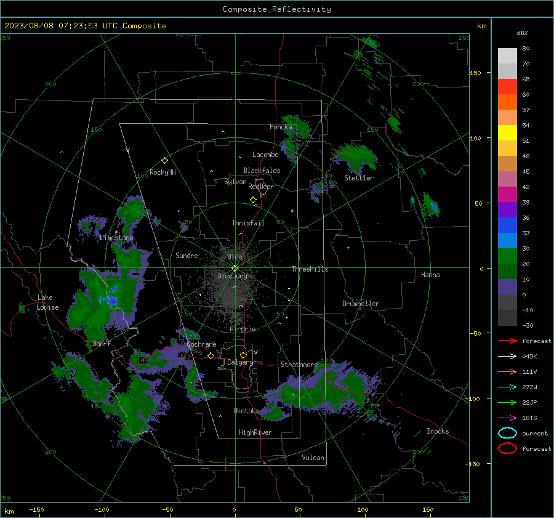554x518 pixels.
Task: Click the 04DK legend label
Action: tap(529, 357)
